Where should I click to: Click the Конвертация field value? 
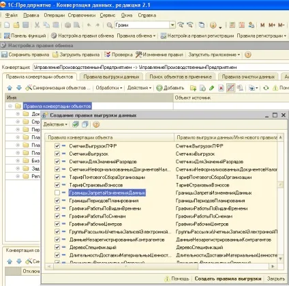(x=161, y=68)
